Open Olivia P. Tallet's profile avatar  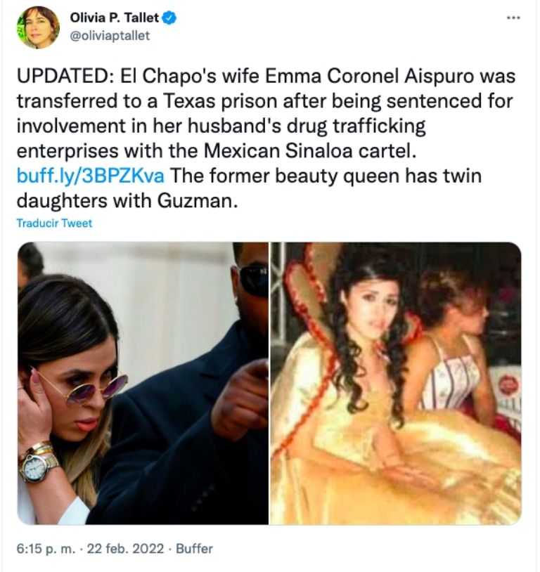38,27
